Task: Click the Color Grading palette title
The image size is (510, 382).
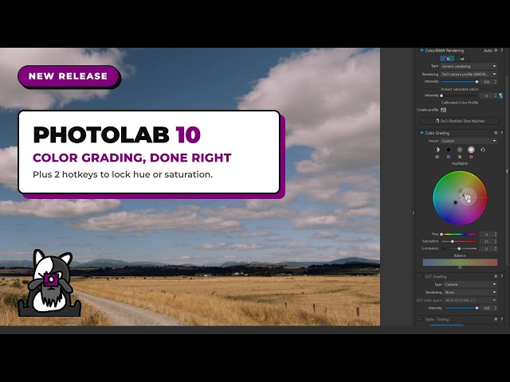Action: coord(437,133)
